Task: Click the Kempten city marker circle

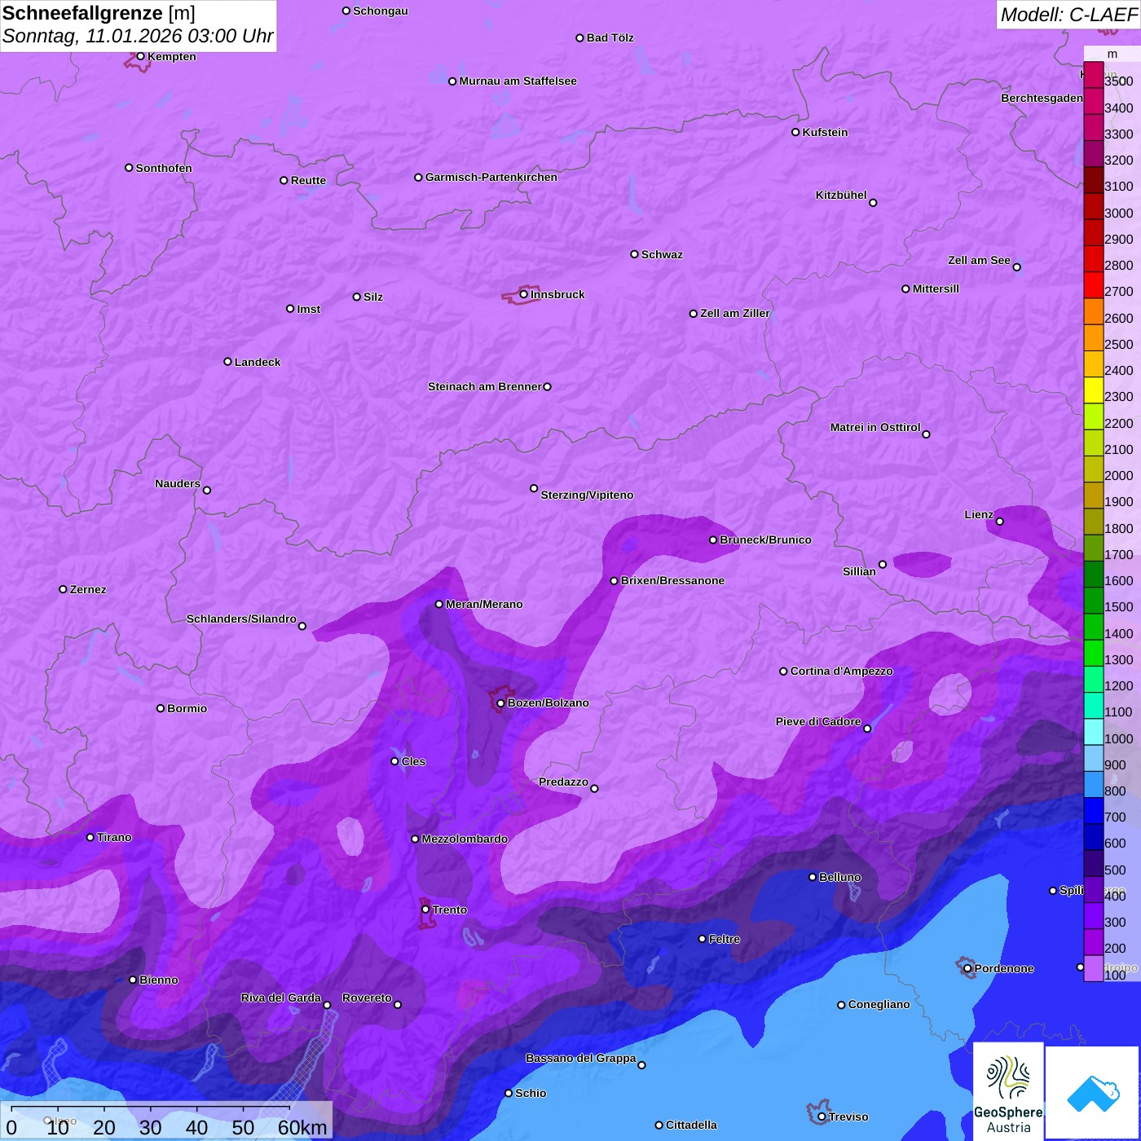Action: point(141,56)
